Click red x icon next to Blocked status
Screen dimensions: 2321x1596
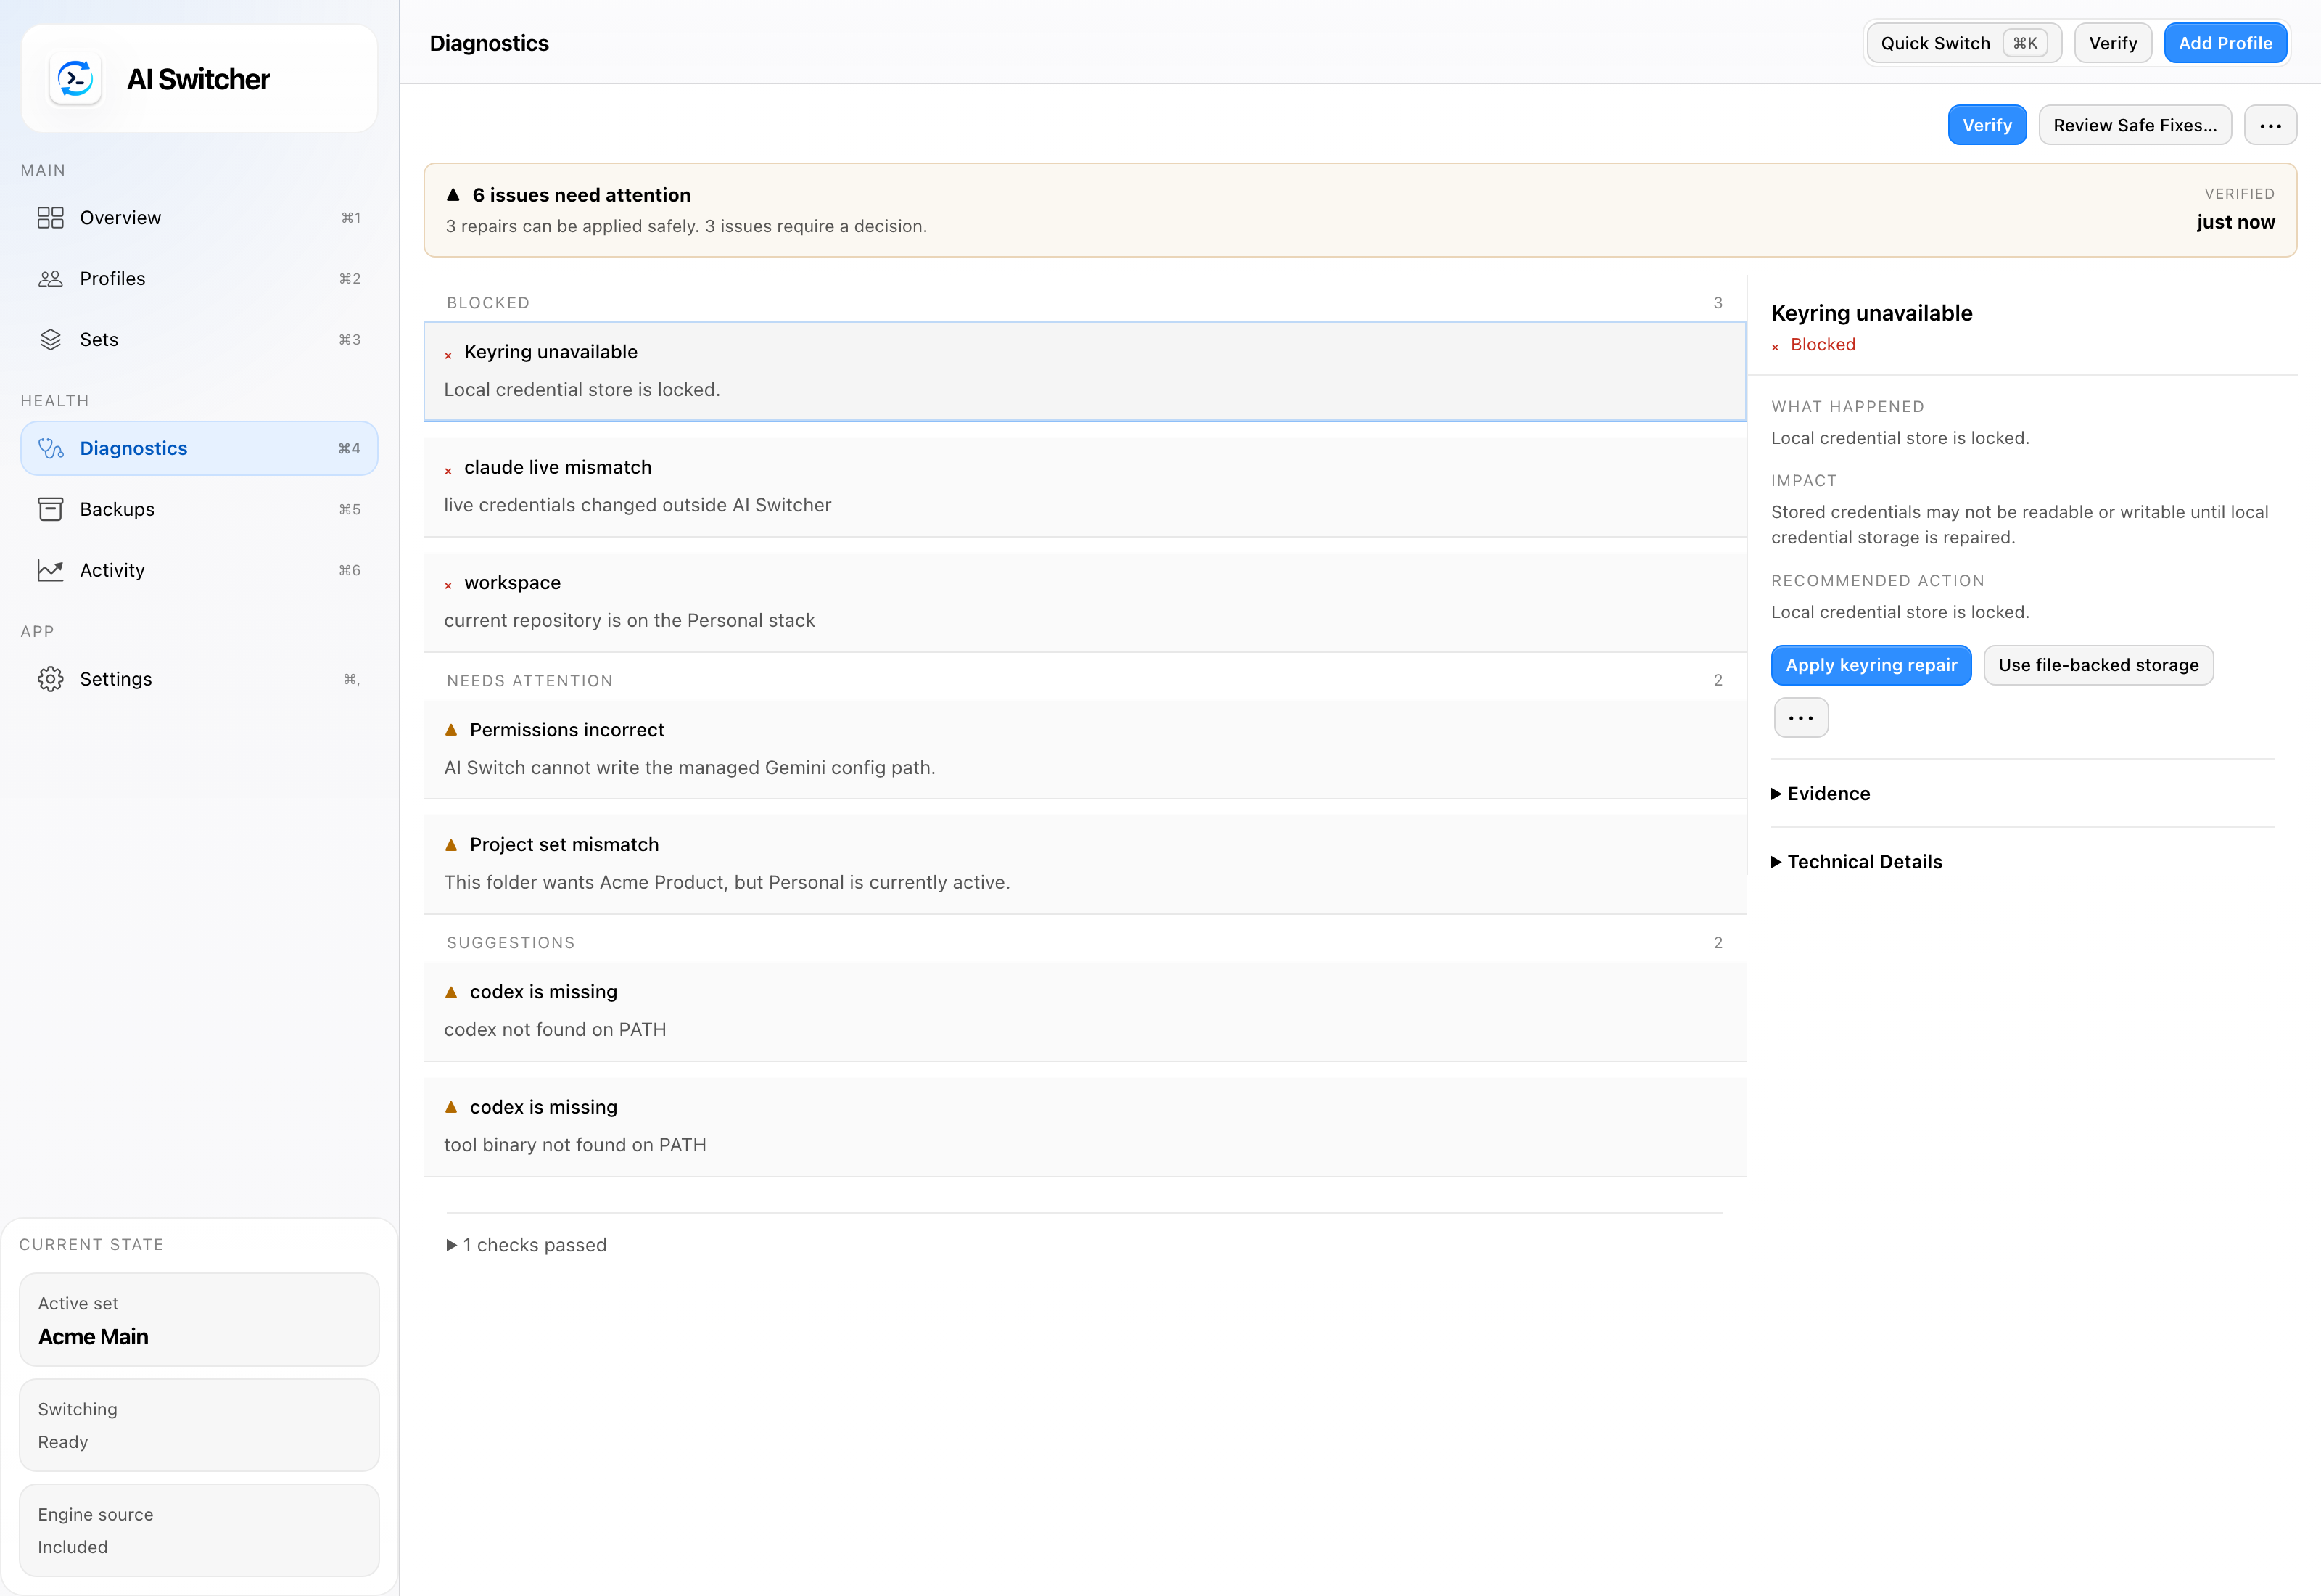(x=1776, y=347)
